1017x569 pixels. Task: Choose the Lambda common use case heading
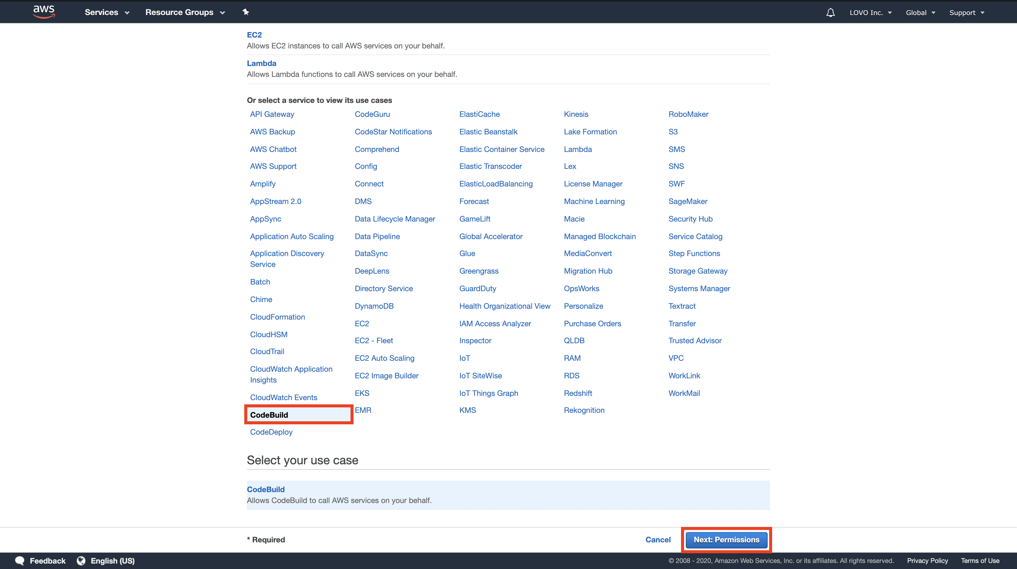261,63
